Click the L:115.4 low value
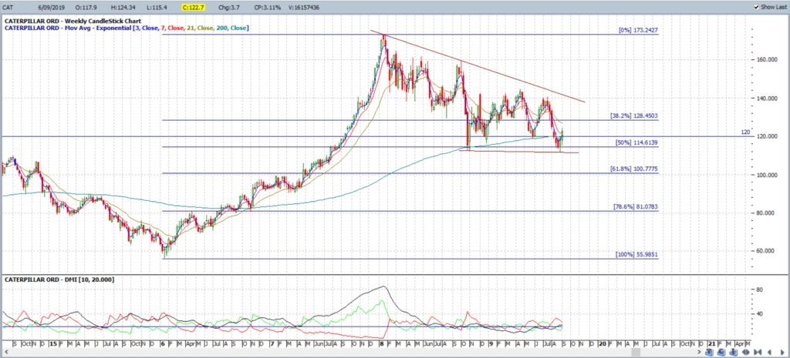 [x=157, y=8]
